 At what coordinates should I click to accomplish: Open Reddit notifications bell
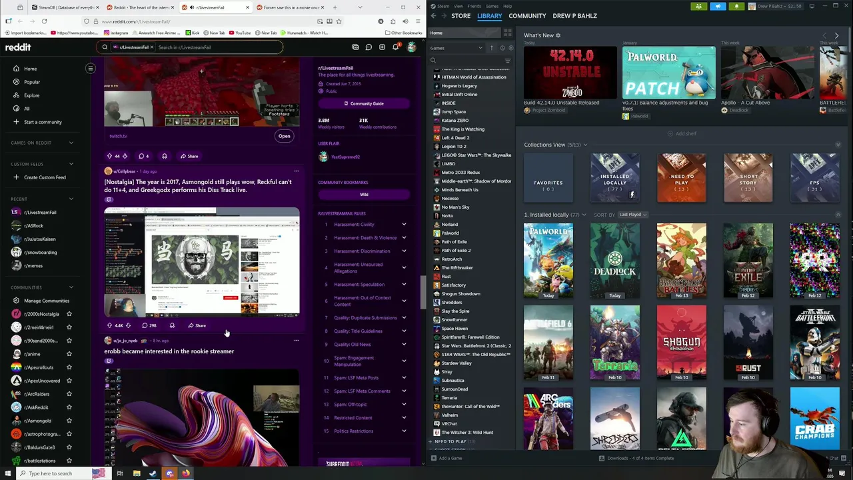click(395, 47)
